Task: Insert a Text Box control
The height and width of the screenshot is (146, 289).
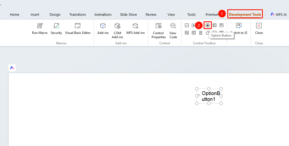Action: click(193, 25)
